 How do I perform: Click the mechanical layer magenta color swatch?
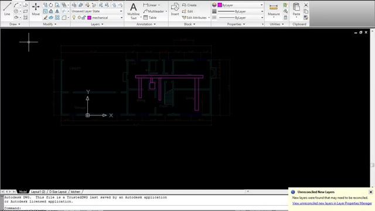coord(90,18)
